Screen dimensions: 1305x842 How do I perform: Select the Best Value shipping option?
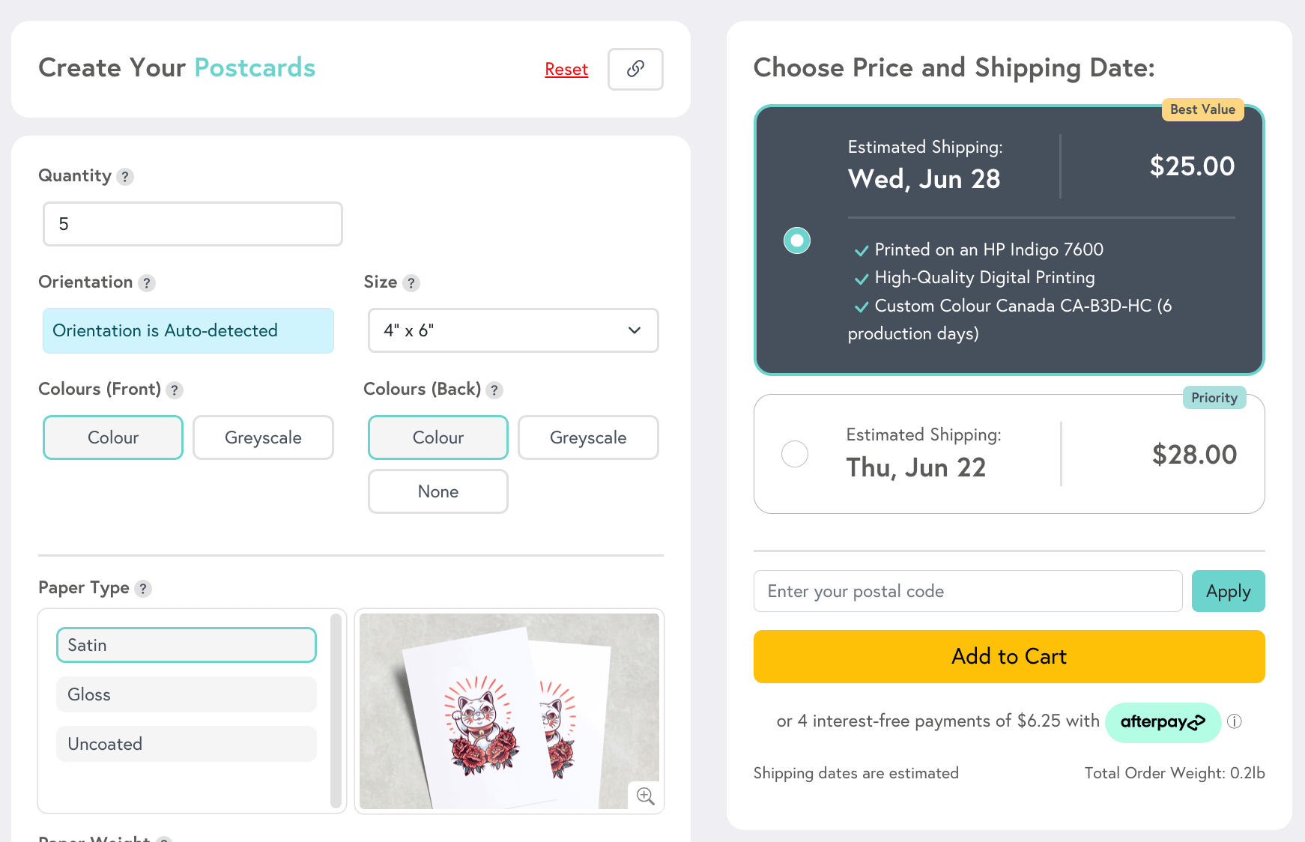point(796,240)
